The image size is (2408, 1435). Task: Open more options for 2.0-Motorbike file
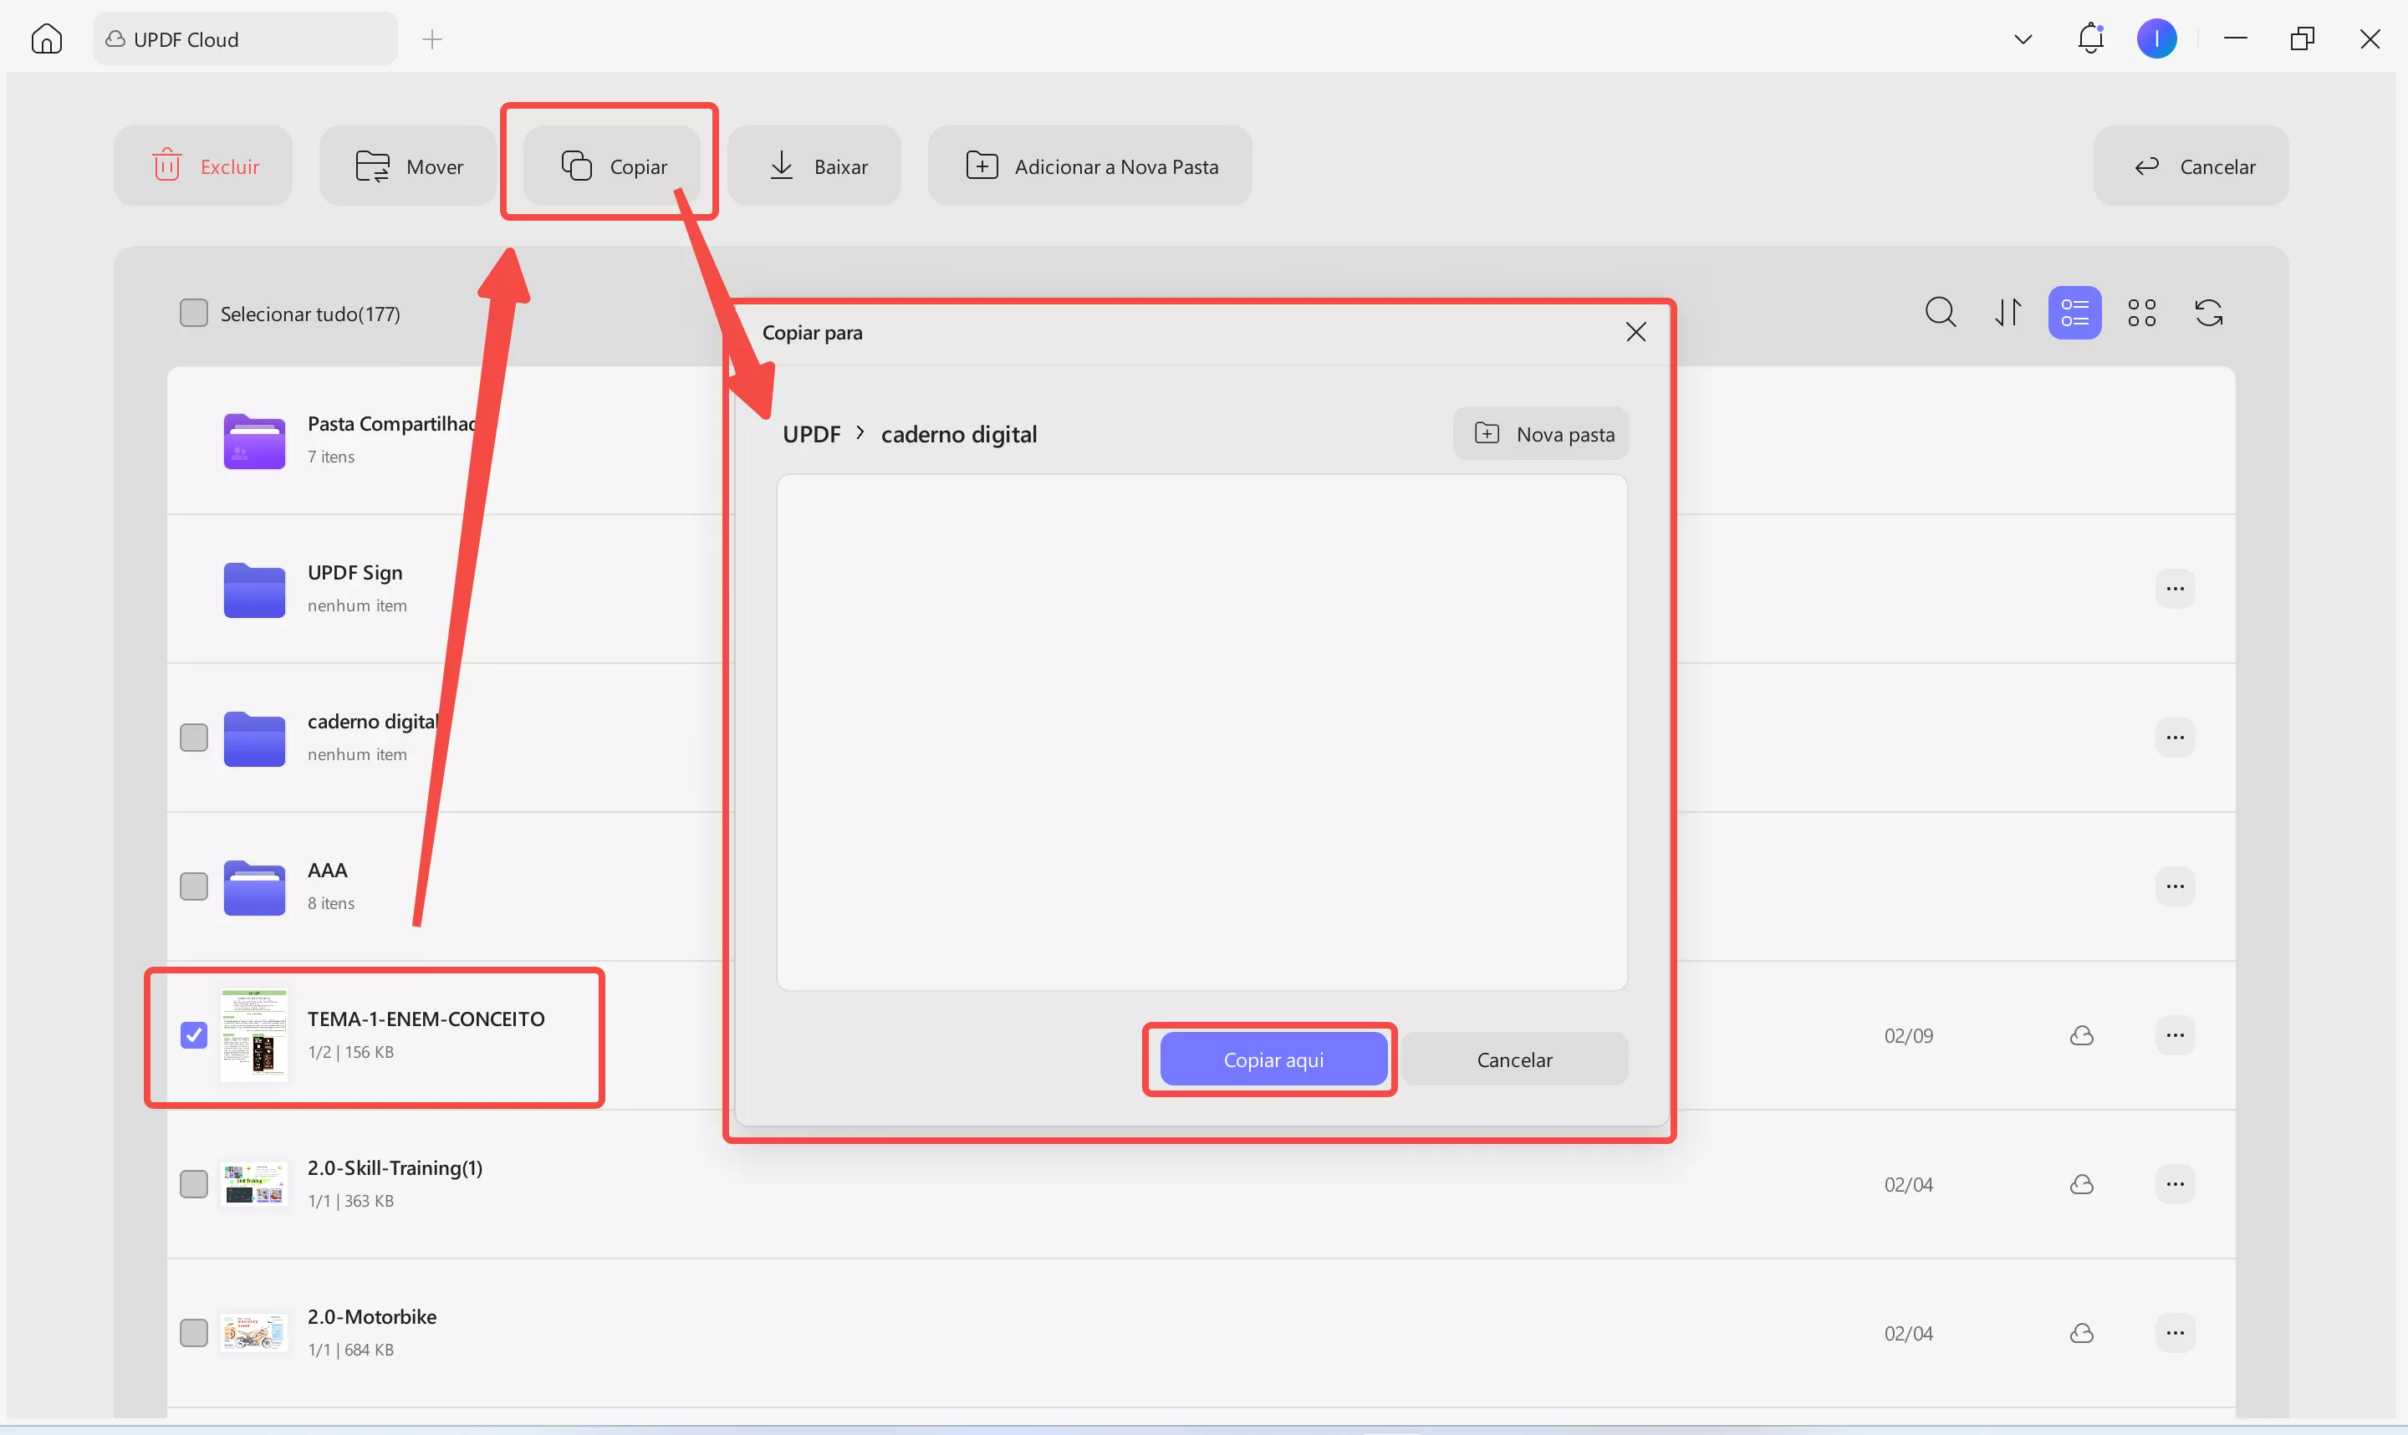(x=2175, y=1334)
